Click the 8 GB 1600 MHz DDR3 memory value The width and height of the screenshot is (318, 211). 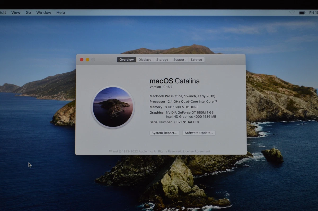(x=182, y=107)
